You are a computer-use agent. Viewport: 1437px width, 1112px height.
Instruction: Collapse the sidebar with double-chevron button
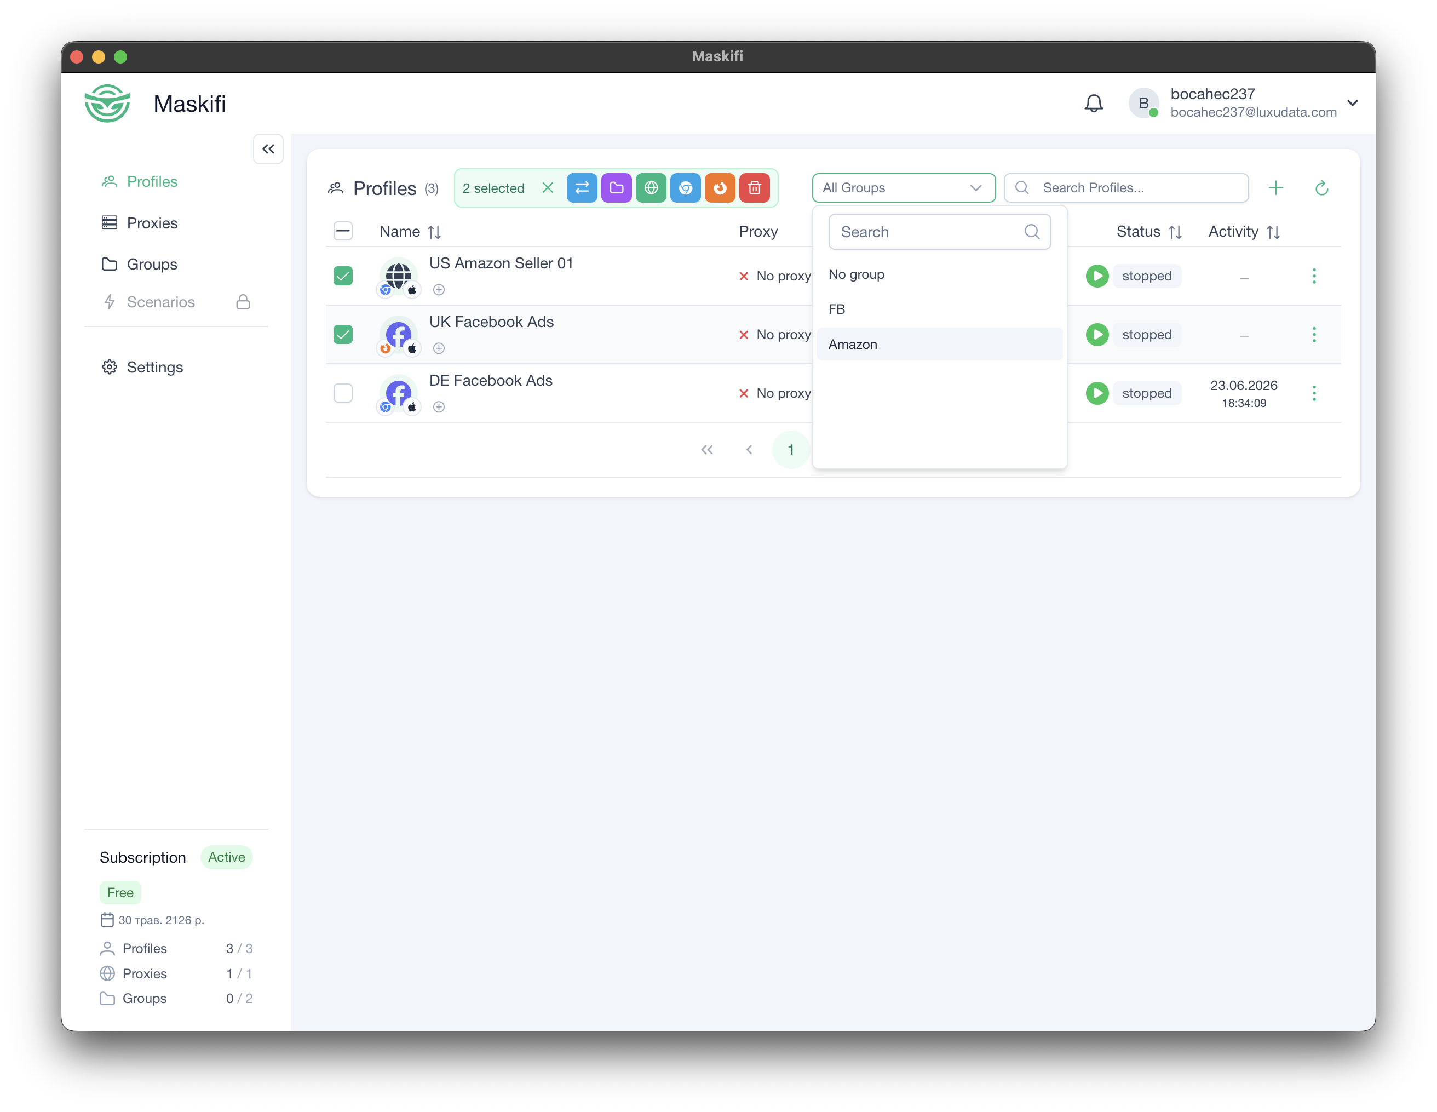(268, 148)
